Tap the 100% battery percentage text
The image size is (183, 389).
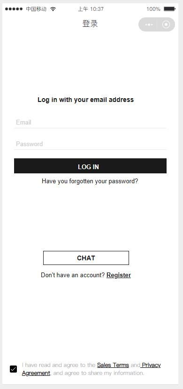pyautogui.click(x=153, y=9)
